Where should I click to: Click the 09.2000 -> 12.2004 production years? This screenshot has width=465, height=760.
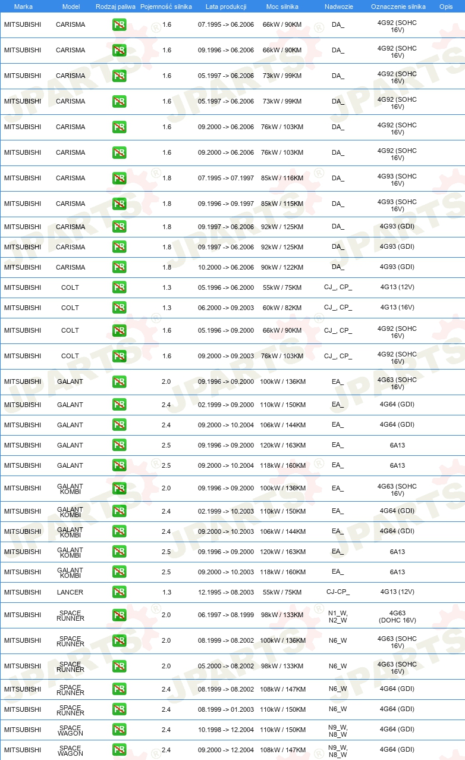tap(226, 749)
